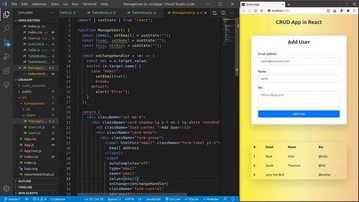Screen dimensions: 359x202
Task: Click the tabnine status item
Action: pyautogui.click(x=58, y=199)
